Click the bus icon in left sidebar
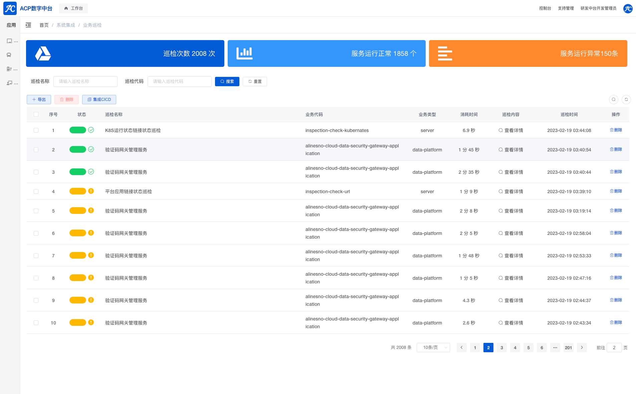636x394 pixels. coord(9,55)
